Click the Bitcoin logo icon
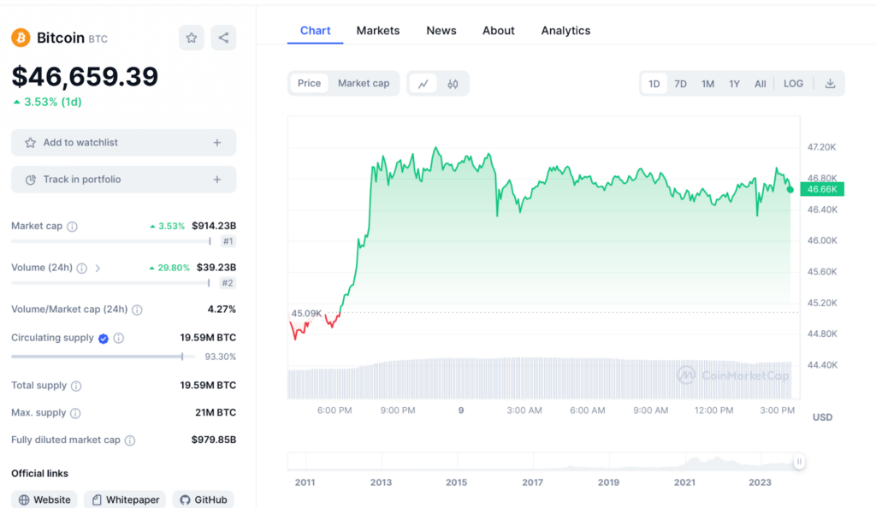Viewport: 876px width, 508px height. coord(21,38)
